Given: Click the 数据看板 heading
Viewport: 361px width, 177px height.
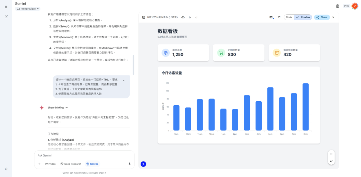Looking at the screenshot, I should 167,31.
